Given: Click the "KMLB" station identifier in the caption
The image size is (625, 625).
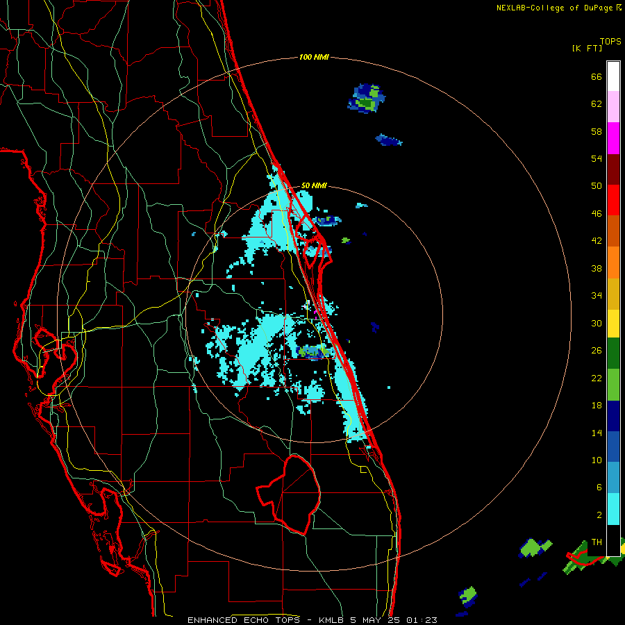Looking at the screenshot, I should pos(331,620).
